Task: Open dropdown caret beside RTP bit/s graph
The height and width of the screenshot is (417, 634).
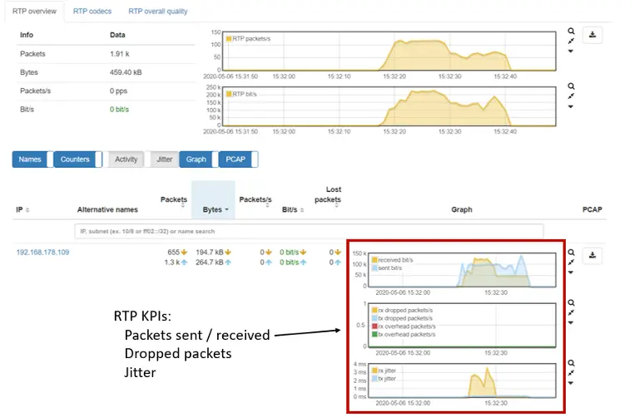Action: tap(571, 106)
